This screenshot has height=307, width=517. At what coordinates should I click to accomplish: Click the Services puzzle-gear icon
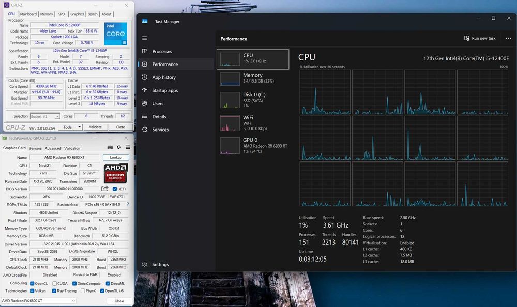[x=144, y=130]
